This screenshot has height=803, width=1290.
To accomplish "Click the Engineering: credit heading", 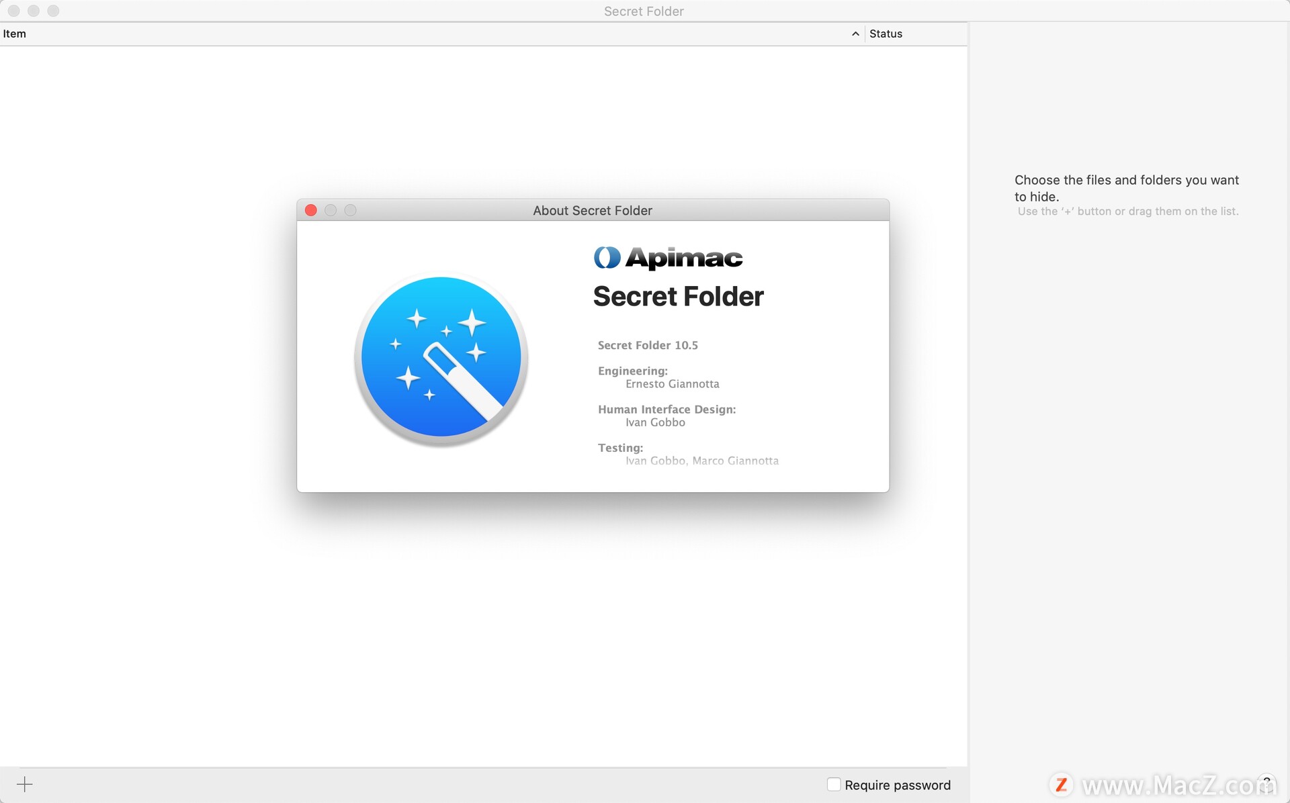I will tap(633, 371).
